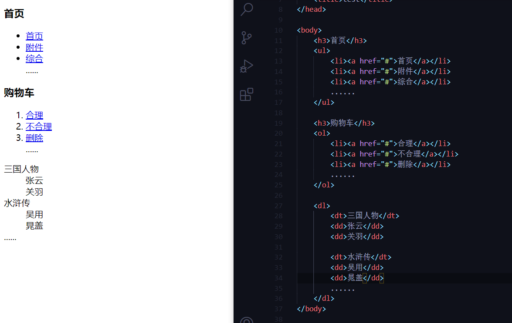Screen dimensions: 512x323
Task: Select the 关羽 definition in preview
Action: [34, 192]
